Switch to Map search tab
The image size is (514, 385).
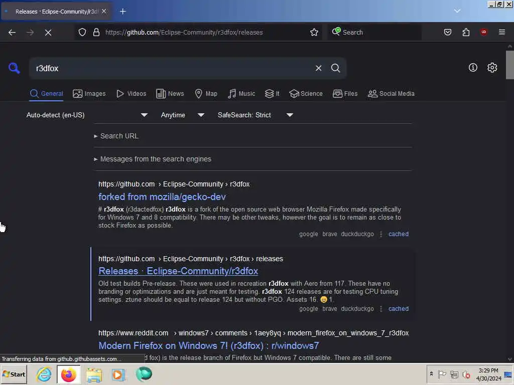coord(206,94)
